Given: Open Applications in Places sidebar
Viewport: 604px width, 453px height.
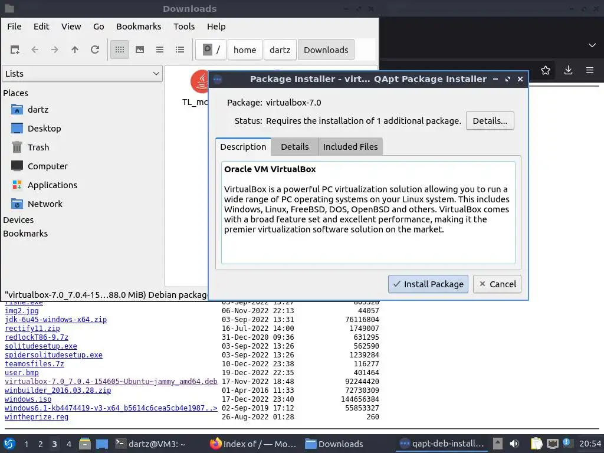Looking at the screenshot, I should tap(52, 185).
